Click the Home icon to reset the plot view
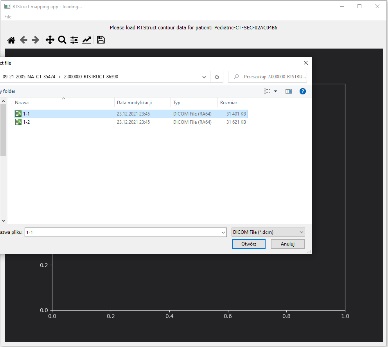 coord(11,40)
